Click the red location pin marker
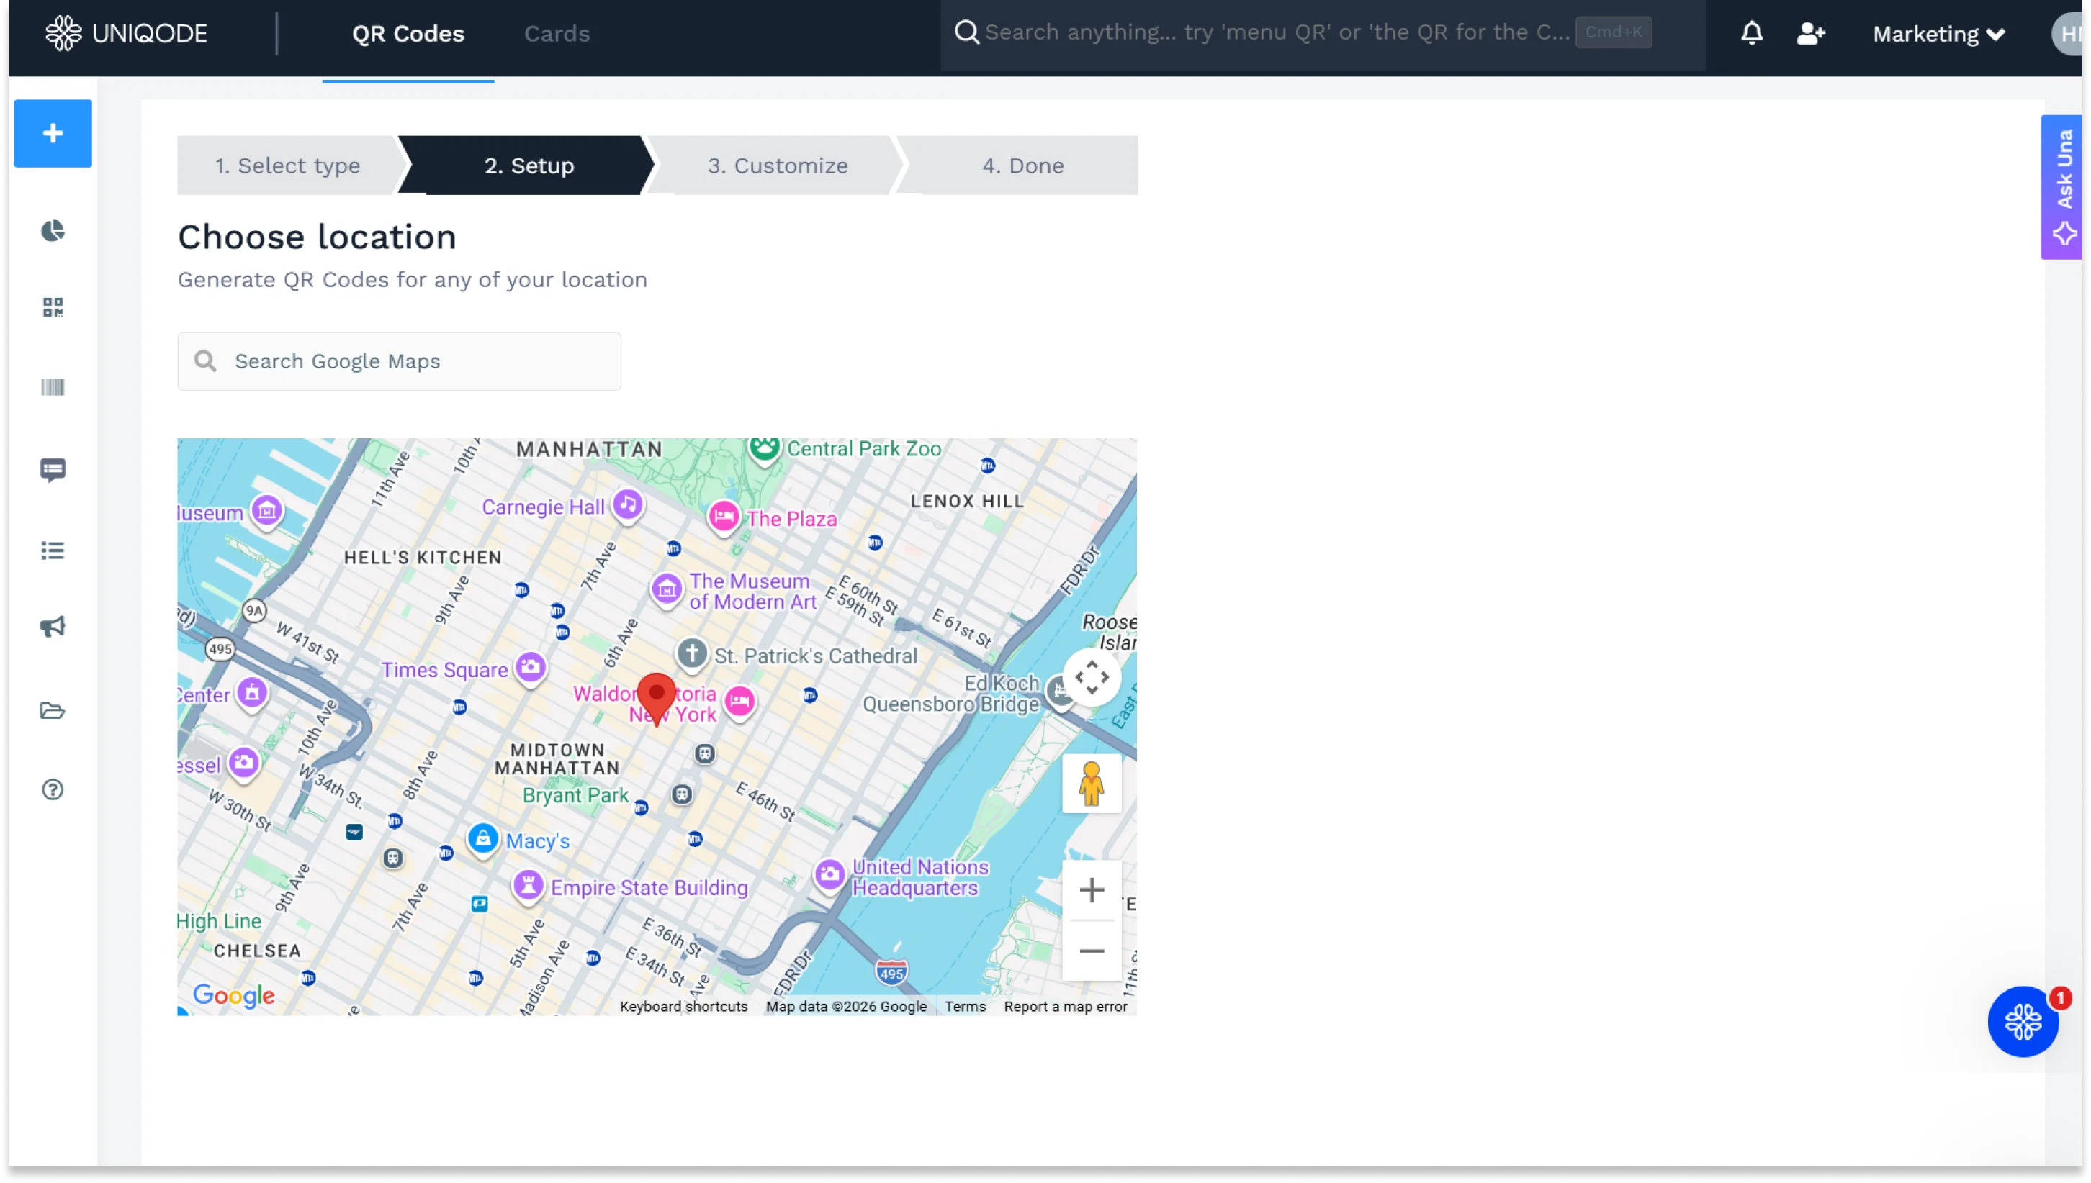 pos(656,699)
